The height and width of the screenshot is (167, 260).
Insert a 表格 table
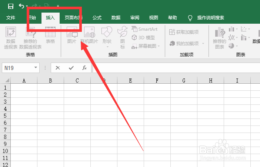click(x=50, y=35)
